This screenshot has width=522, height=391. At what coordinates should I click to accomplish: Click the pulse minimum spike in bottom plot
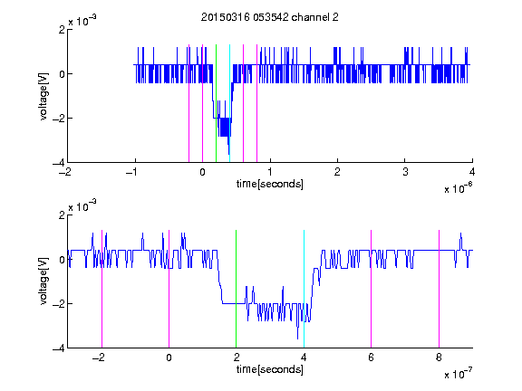point(297,337)
